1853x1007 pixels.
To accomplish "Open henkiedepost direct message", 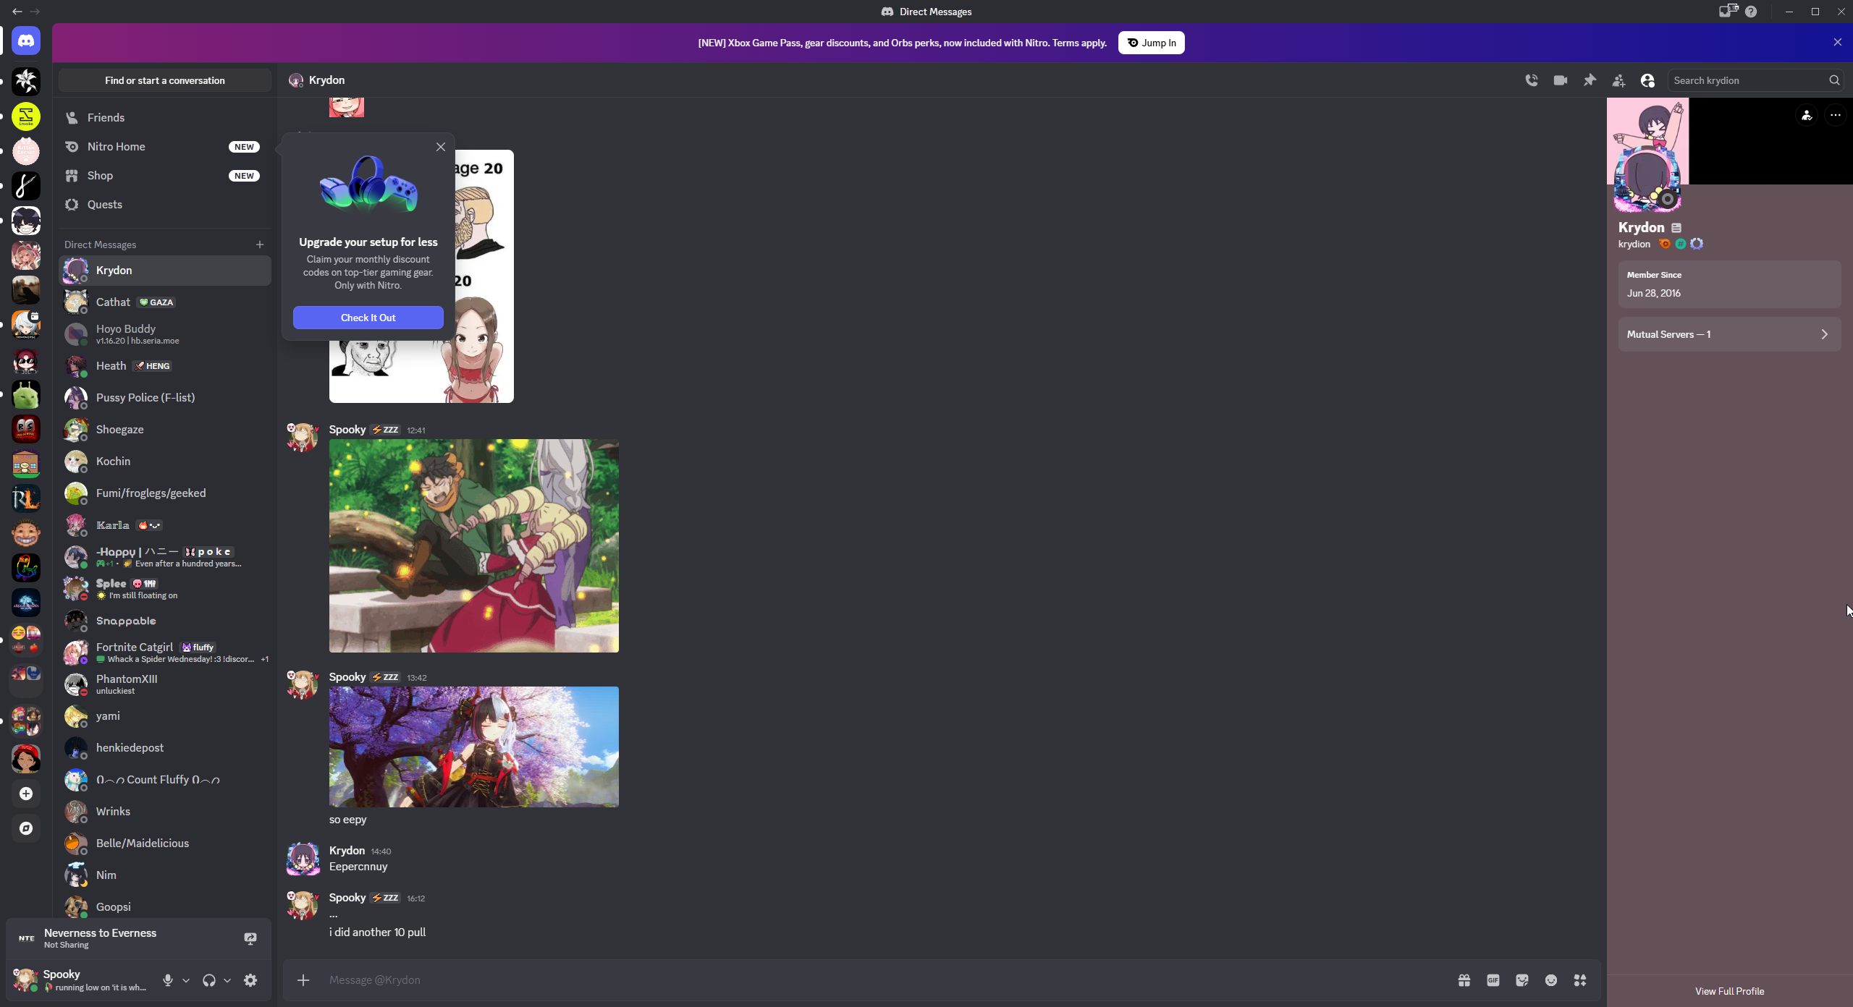I will click(x=165, y=747).
